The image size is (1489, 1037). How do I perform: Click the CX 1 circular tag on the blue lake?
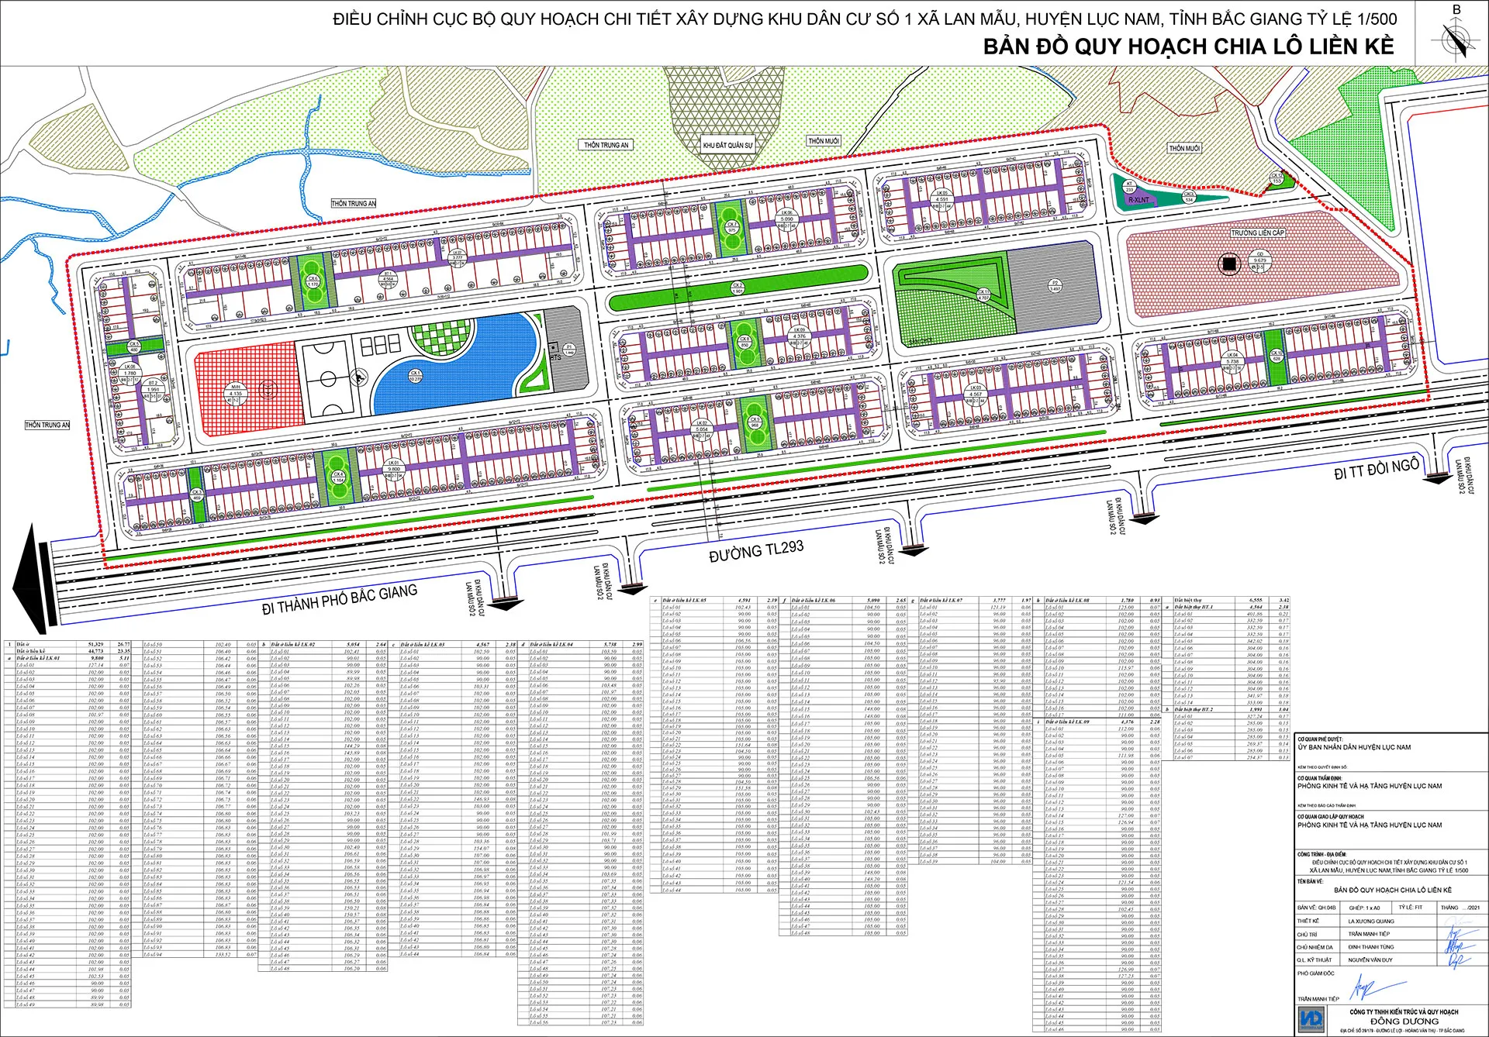[416, 376]
